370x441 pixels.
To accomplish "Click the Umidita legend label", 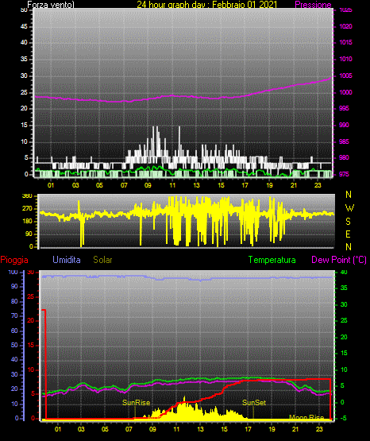I will point(67,260).
